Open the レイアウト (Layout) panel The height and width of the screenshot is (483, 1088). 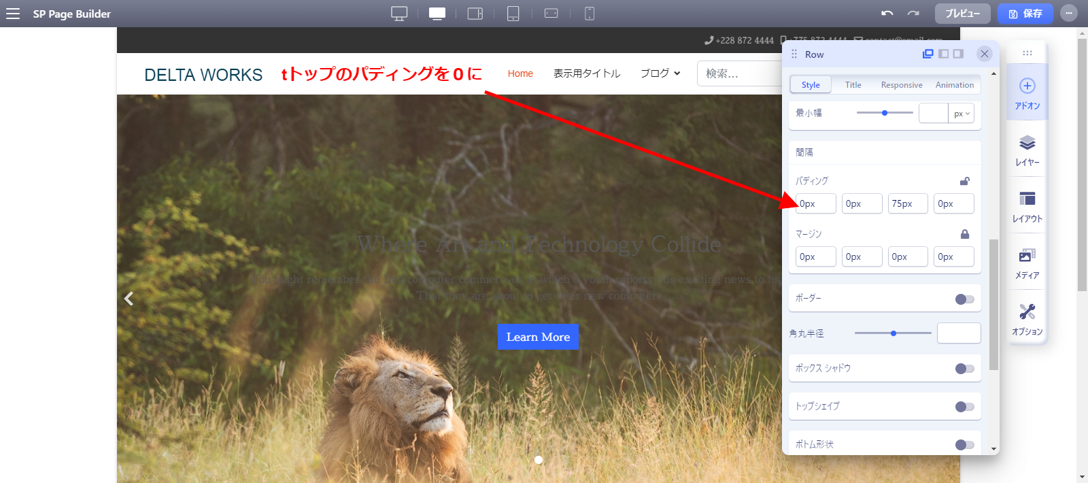tap(1027, 206)
